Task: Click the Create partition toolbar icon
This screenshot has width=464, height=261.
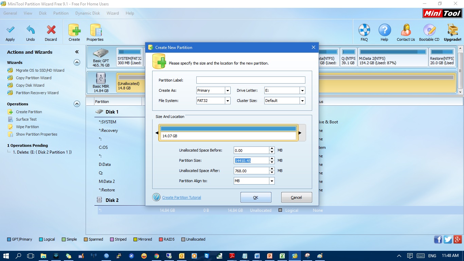Action: (74, 30)
